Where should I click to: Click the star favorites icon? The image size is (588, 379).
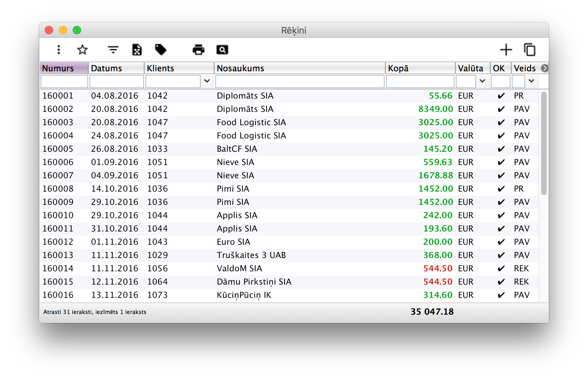pos(83,50)
